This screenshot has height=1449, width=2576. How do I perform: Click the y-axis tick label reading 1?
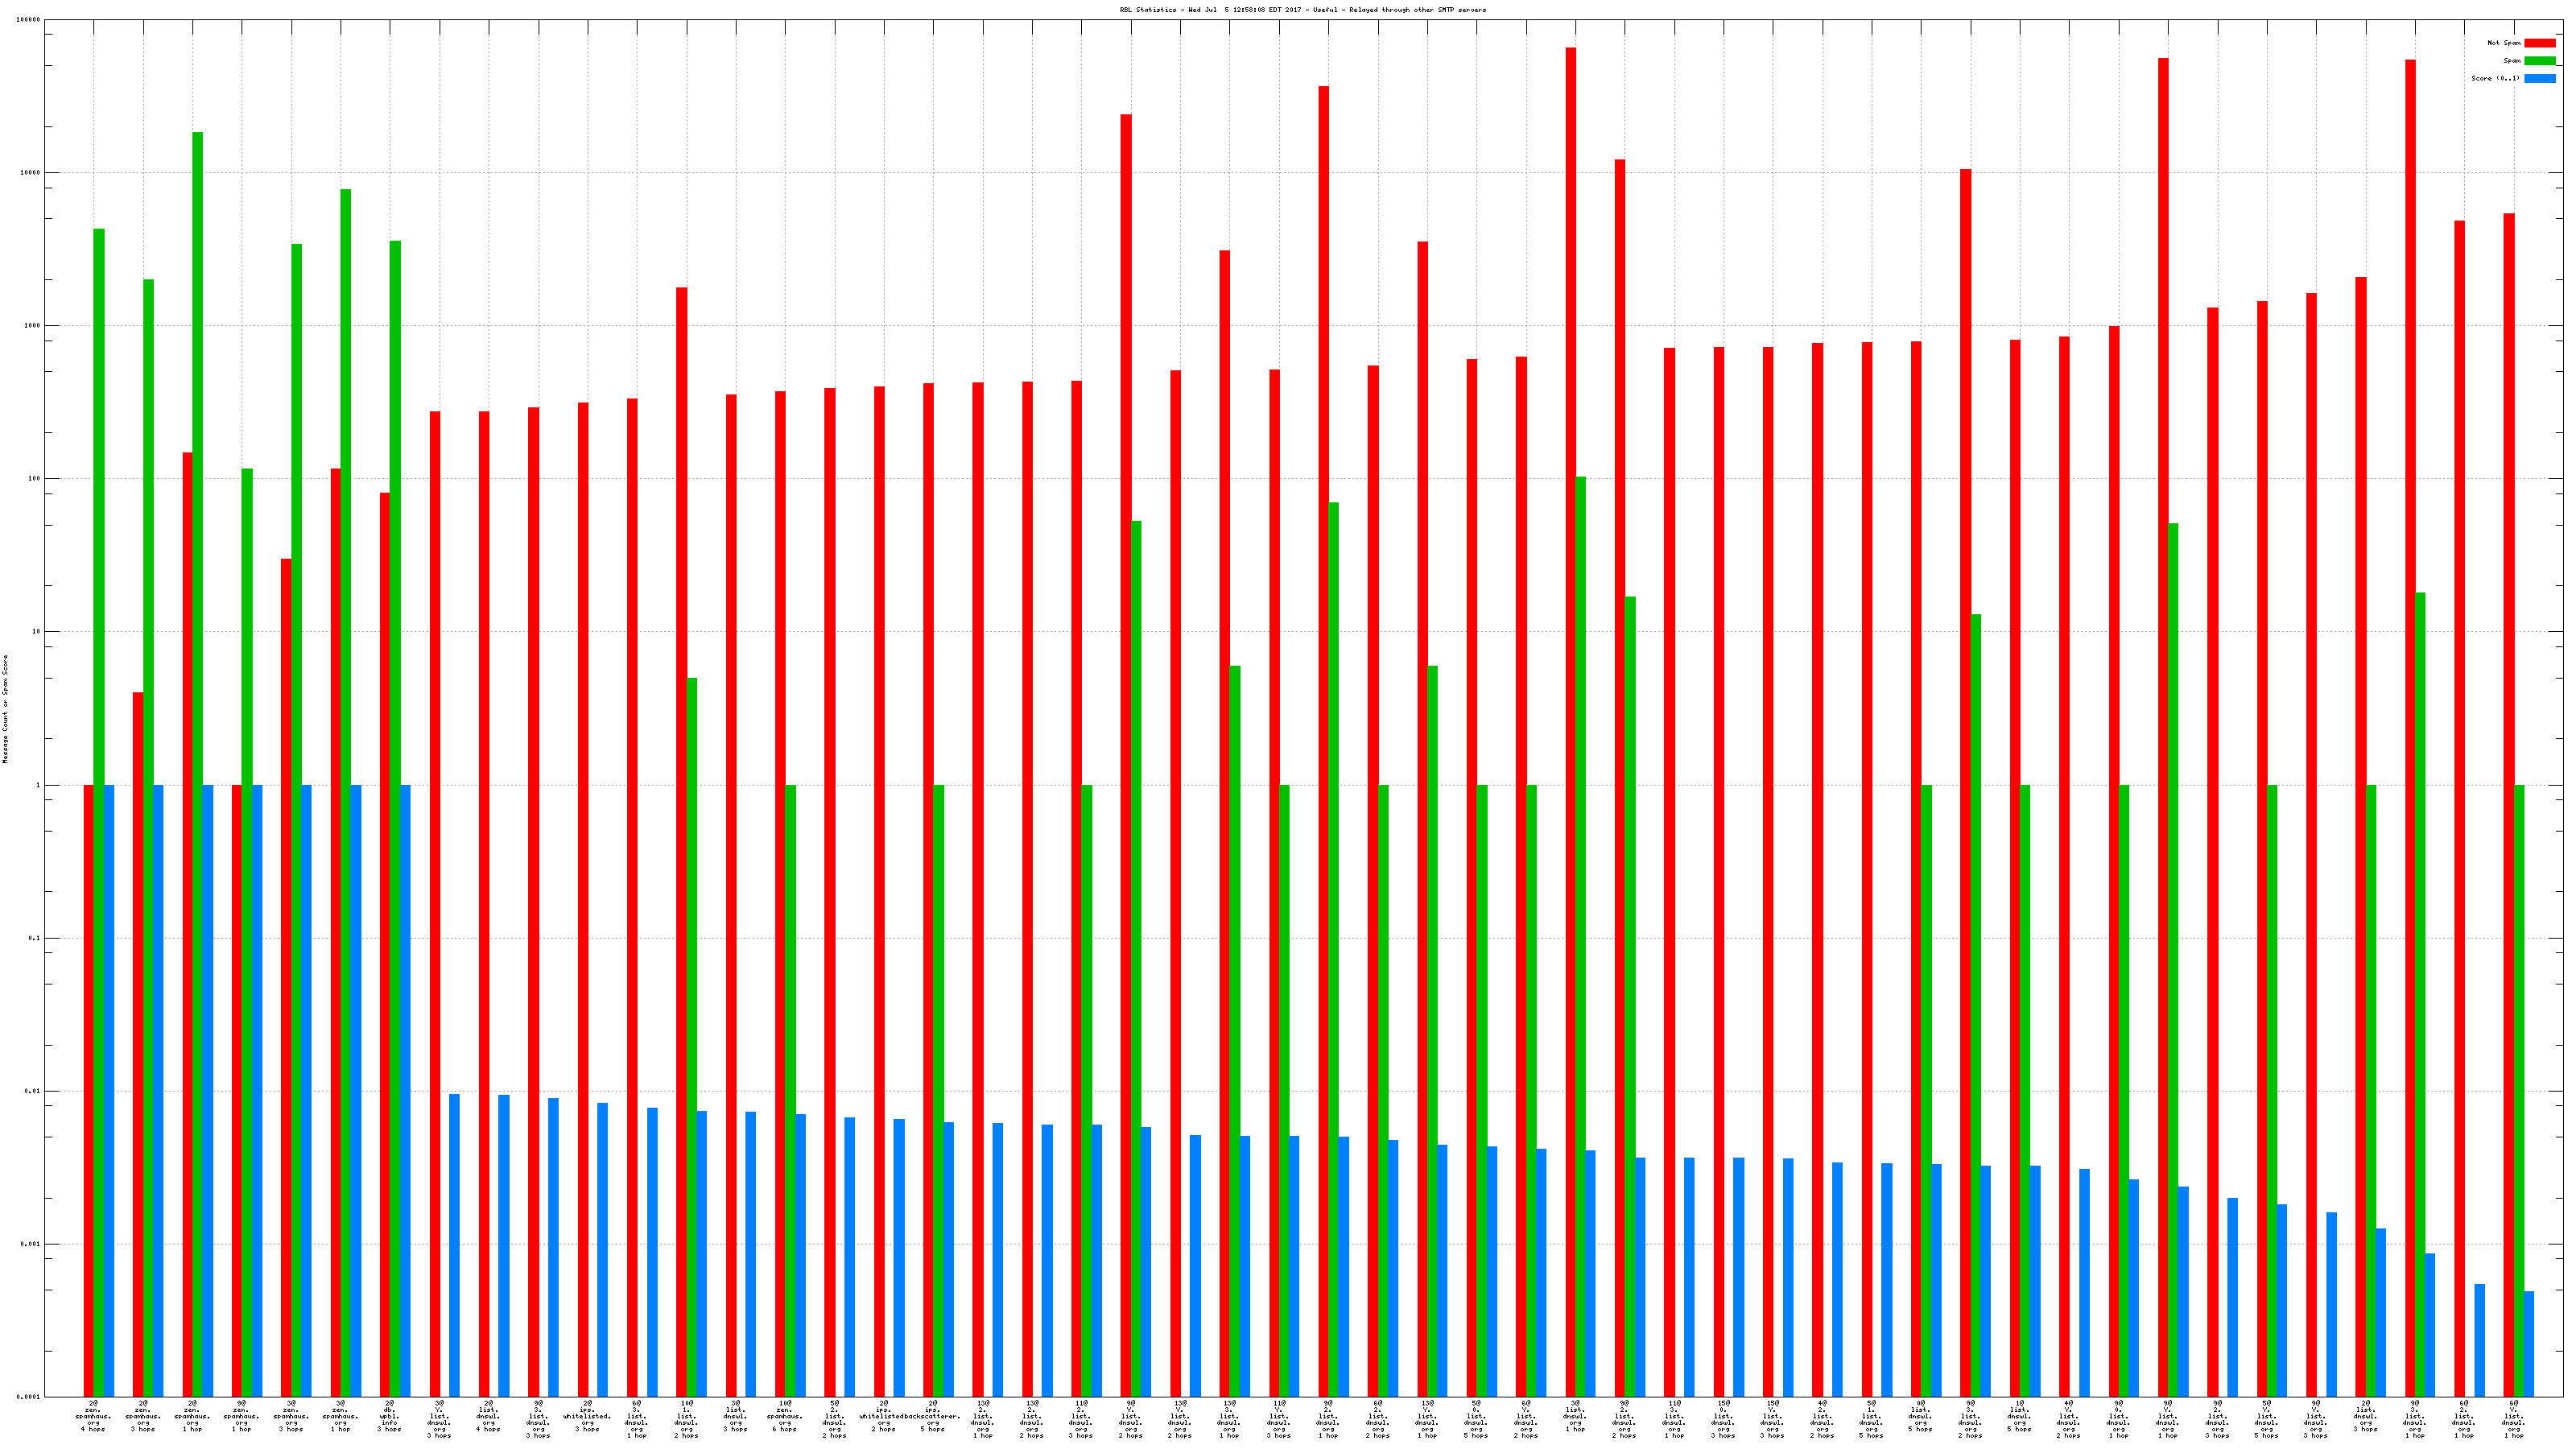pyautogui.click(x=39, y=785)
